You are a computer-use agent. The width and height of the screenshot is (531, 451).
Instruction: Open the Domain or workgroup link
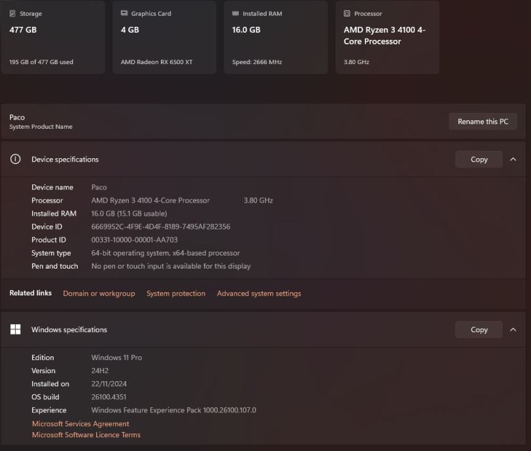99,293
